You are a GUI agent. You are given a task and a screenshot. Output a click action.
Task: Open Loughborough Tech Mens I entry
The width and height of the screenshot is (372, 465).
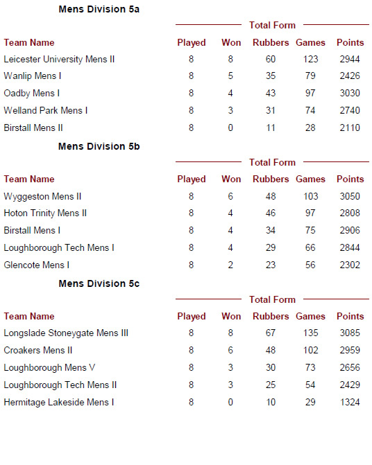coord(59,247)
